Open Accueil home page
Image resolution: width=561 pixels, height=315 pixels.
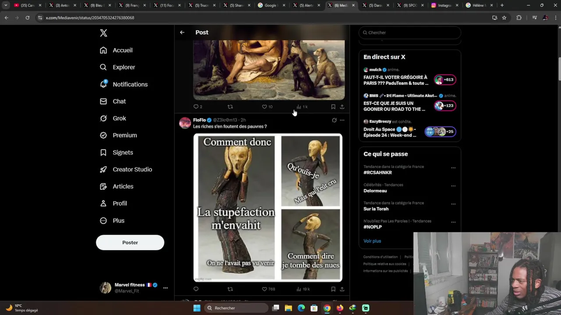(x=116, y=50)
